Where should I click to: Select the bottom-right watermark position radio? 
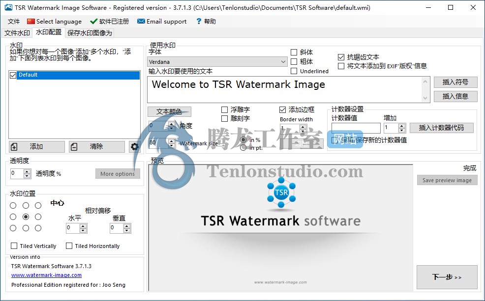tap(38, 228)
